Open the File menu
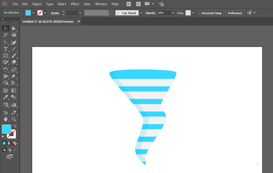Viewport: 273px width, 173px height. tap(15, 4)
